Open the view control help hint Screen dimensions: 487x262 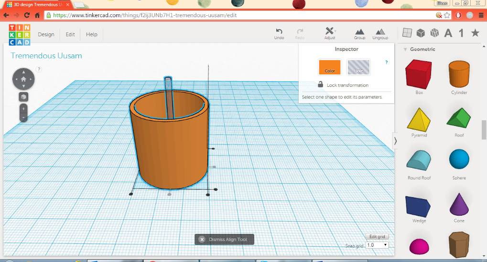pos(39,69)
